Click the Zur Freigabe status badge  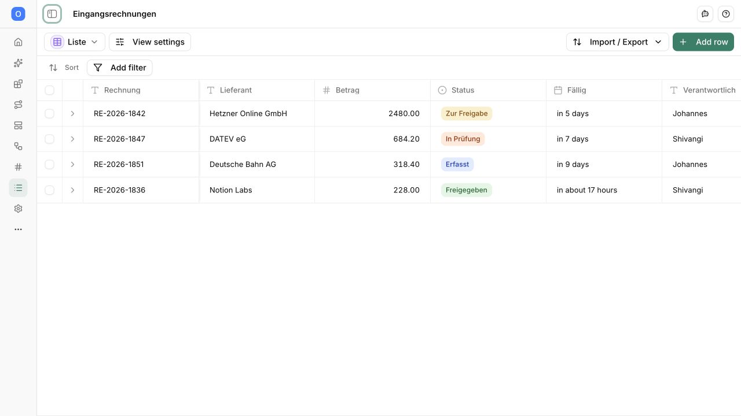click(467, 114)
